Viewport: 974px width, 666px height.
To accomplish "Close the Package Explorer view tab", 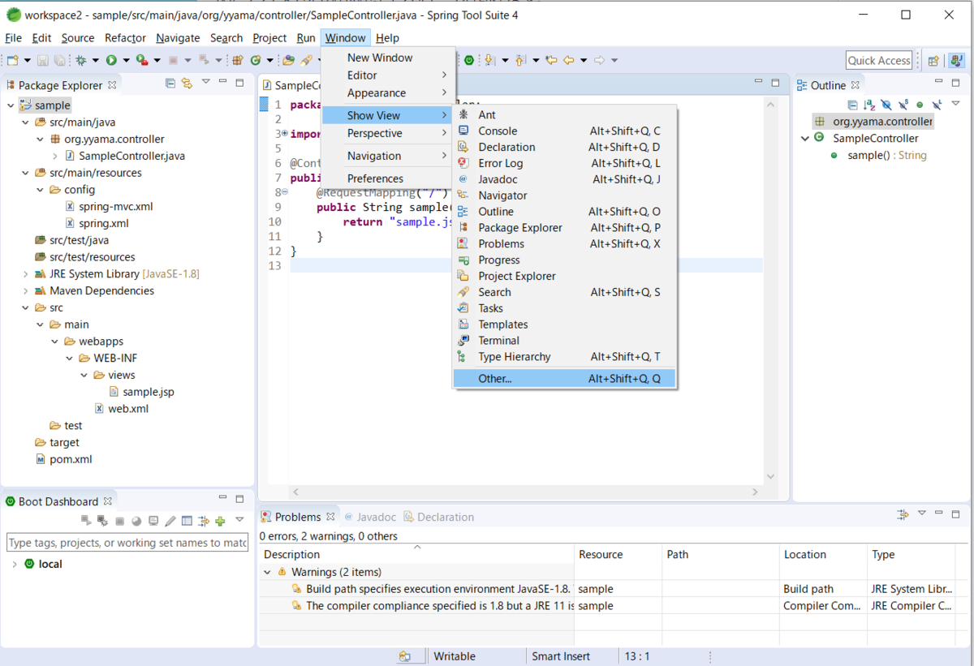I will point(112,84).
